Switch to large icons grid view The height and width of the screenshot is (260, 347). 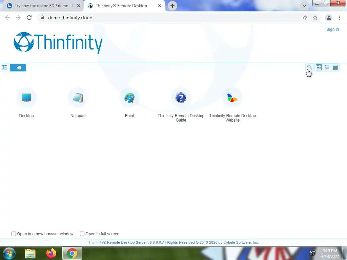(319, 67)
